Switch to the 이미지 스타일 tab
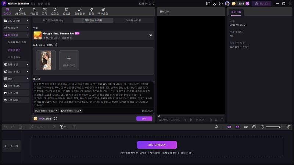 (133, 21)
